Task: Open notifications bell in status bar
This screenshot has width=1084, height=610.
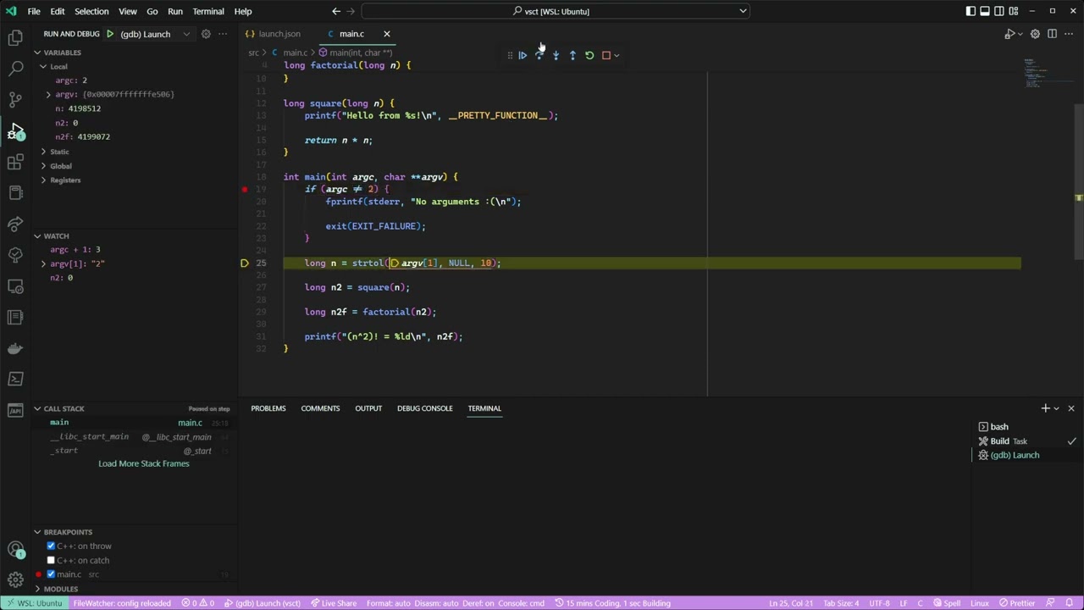Action: tap(1070, 603)
